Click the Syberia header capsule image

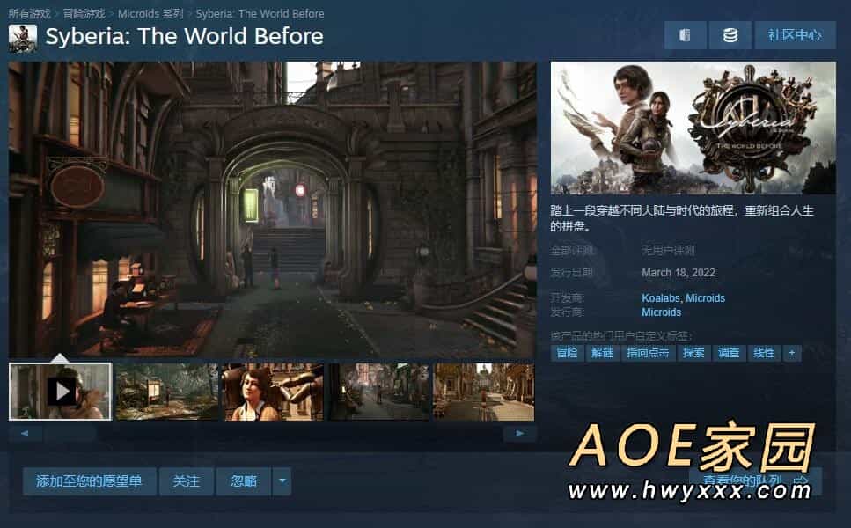coord(693,128)
